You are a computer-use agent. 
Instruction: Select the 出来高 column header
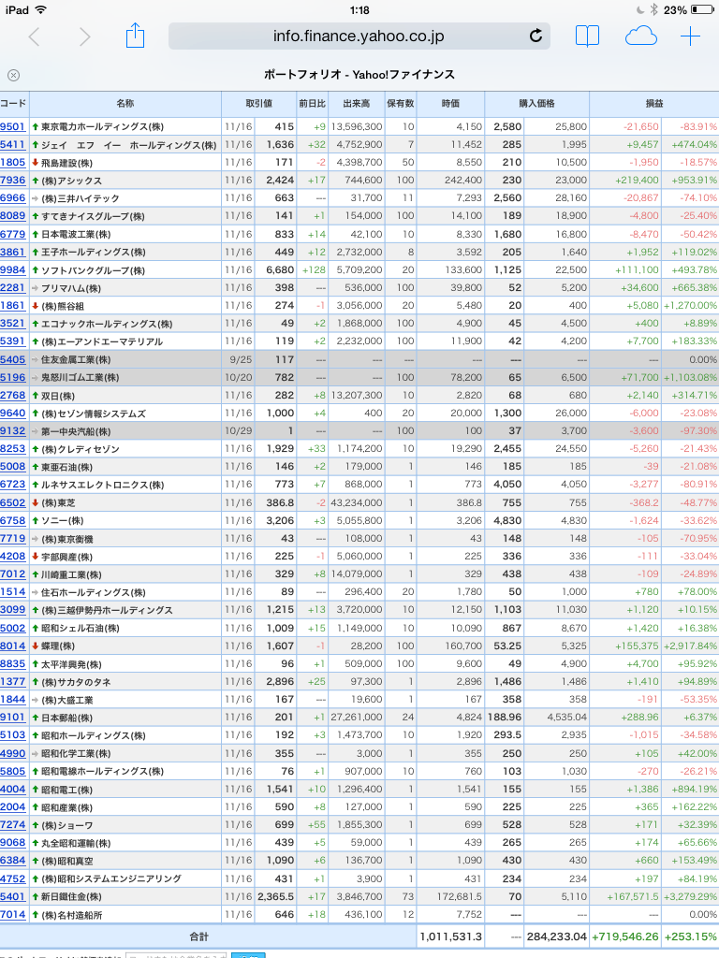pyautogui.click(x=357, y=104)
